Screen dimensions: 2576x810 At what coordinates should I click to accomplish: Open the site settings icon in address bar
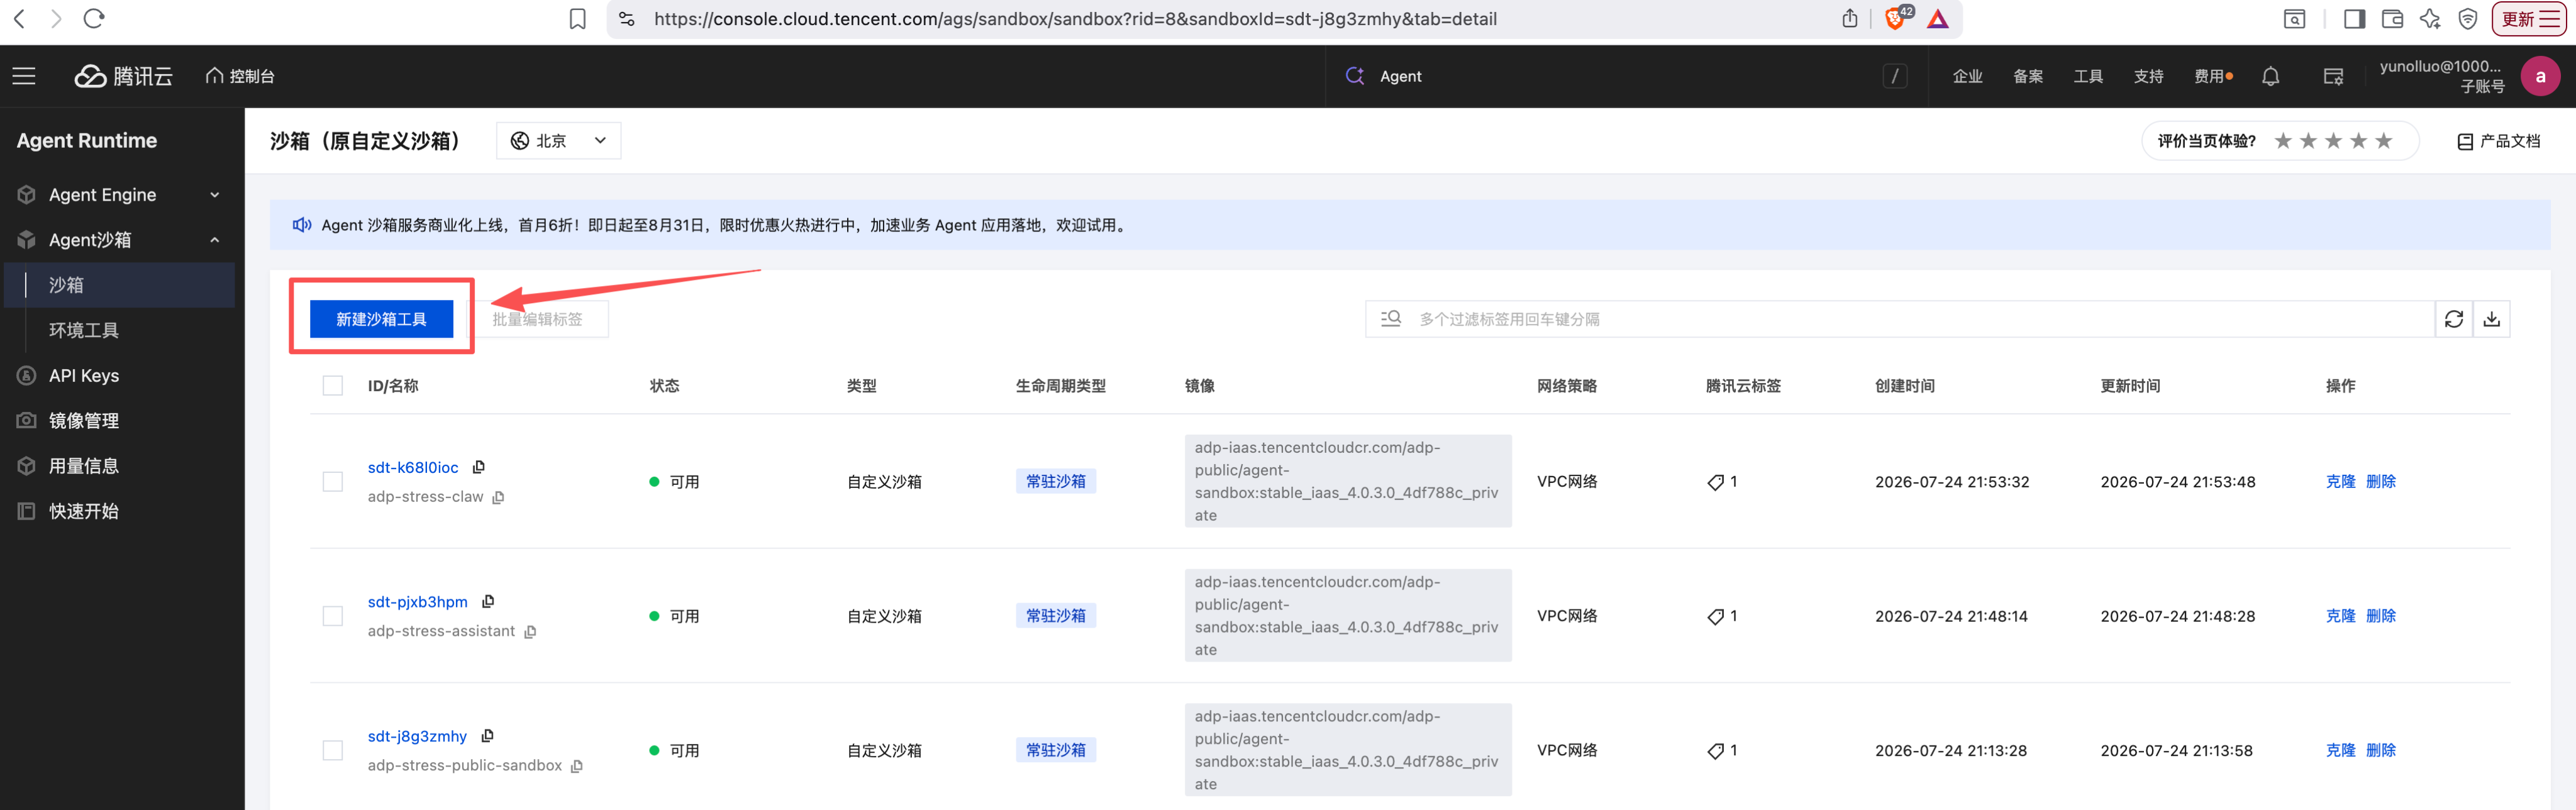click(x=627, y=19)
